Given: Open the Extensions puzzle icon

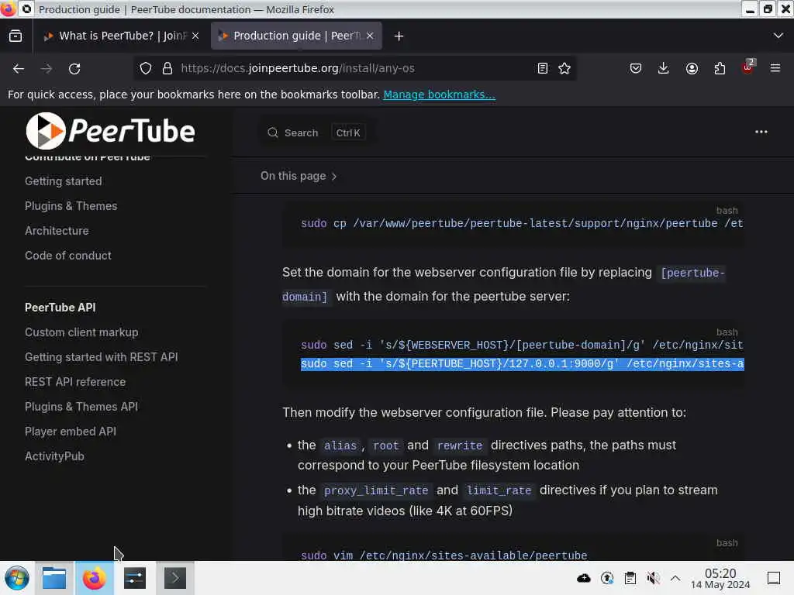Looking at the screenshot, I should [x=720, y=68].
